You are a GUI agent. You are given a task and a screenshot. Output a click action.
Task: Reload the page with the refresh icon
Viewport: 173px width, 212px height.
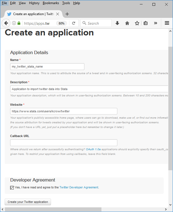(73, 23)
